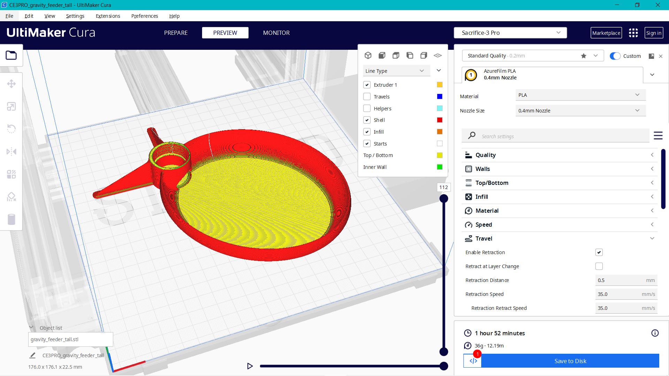Open Per Model Settings tool
669x376 pixels.
coord(11,174)
